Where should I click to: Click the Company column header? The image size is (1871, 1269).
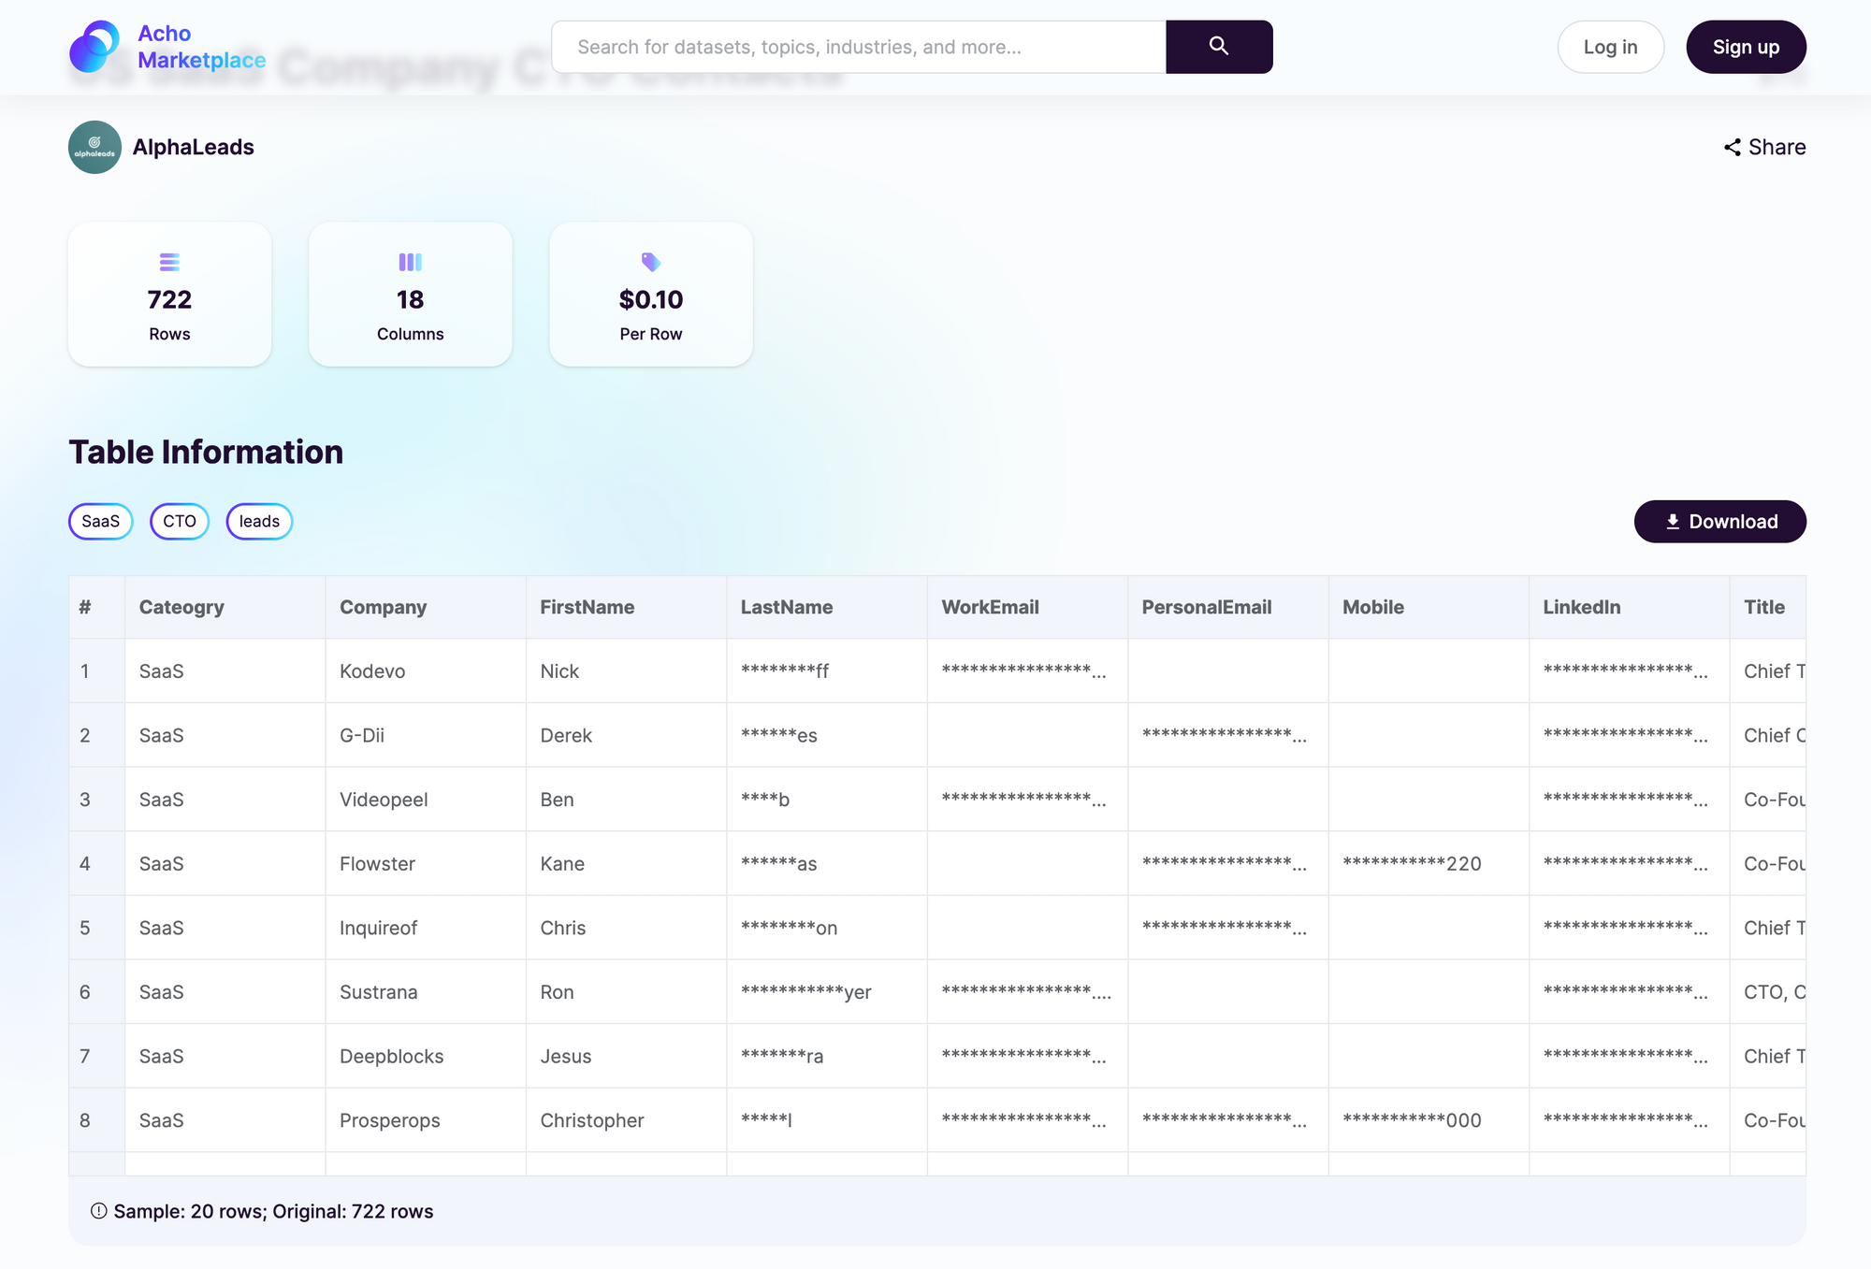[x=383, y=607]
